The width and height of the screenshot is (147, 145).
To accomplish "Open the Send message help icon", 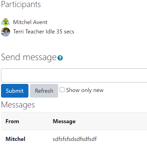I will [60, 58].
